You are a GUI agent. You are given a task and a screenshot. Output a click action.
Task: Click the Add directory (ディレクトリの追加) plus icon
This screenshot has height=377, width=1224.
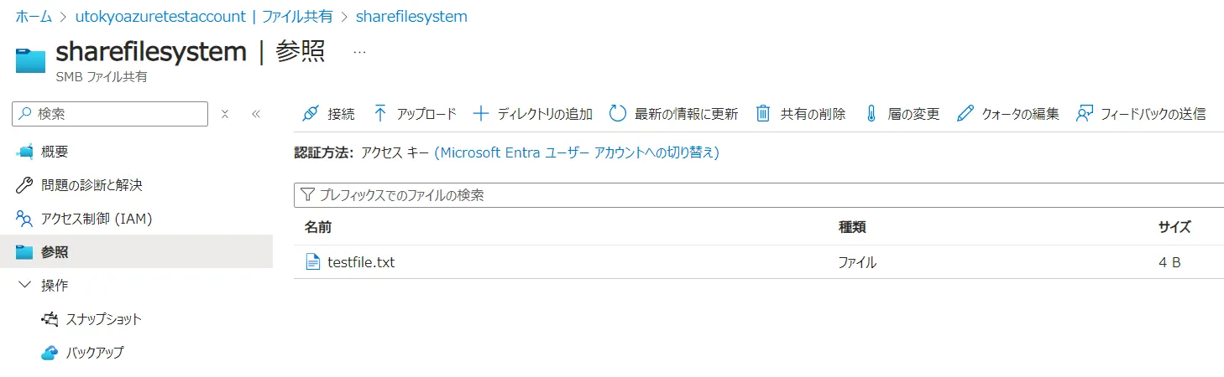481,114
